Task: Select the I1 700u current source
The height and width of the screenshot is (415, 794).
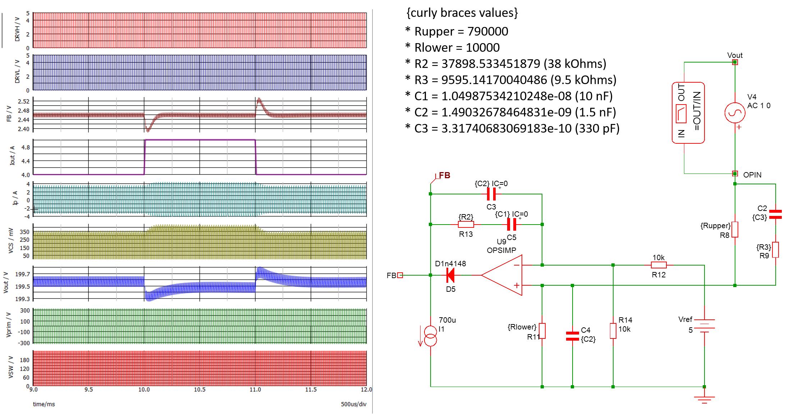Action: pyautogui.click(x=430, y=335)
